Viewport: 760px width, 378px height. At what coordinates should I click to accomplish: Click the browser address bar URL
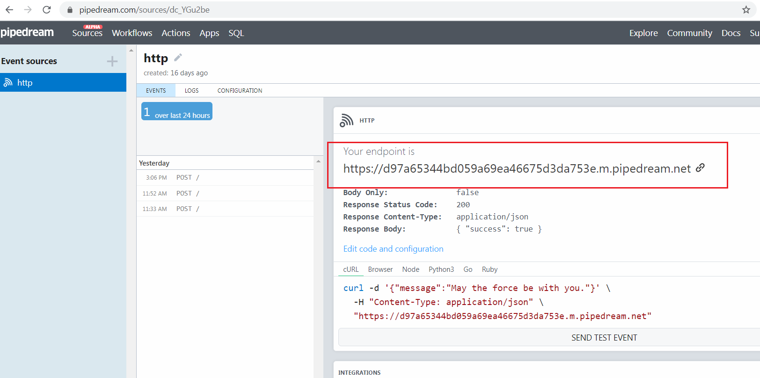tap(144, 10)
